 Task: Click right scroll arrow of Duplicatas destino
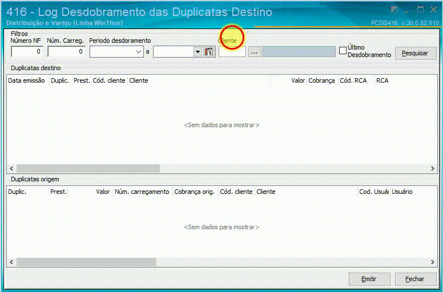pyautogui.click(x=433, y=168)
